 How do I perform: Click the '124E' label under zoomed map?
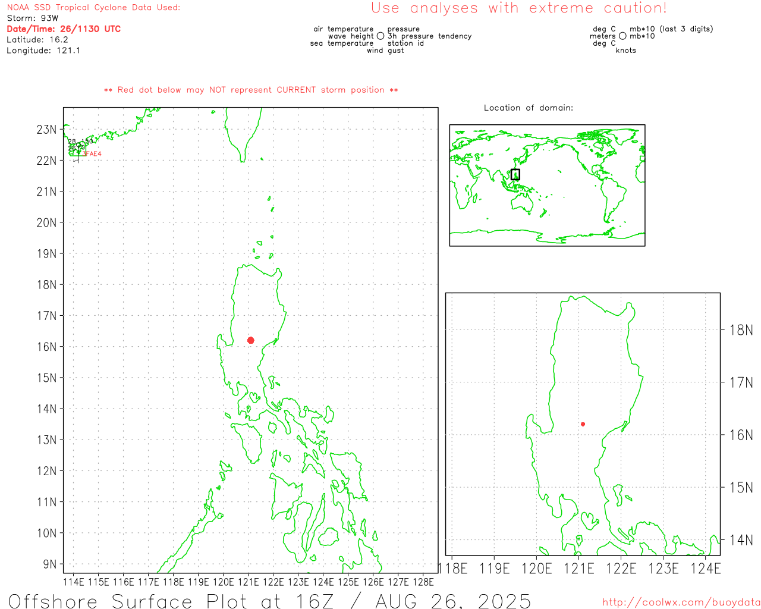tap(706, 569)
